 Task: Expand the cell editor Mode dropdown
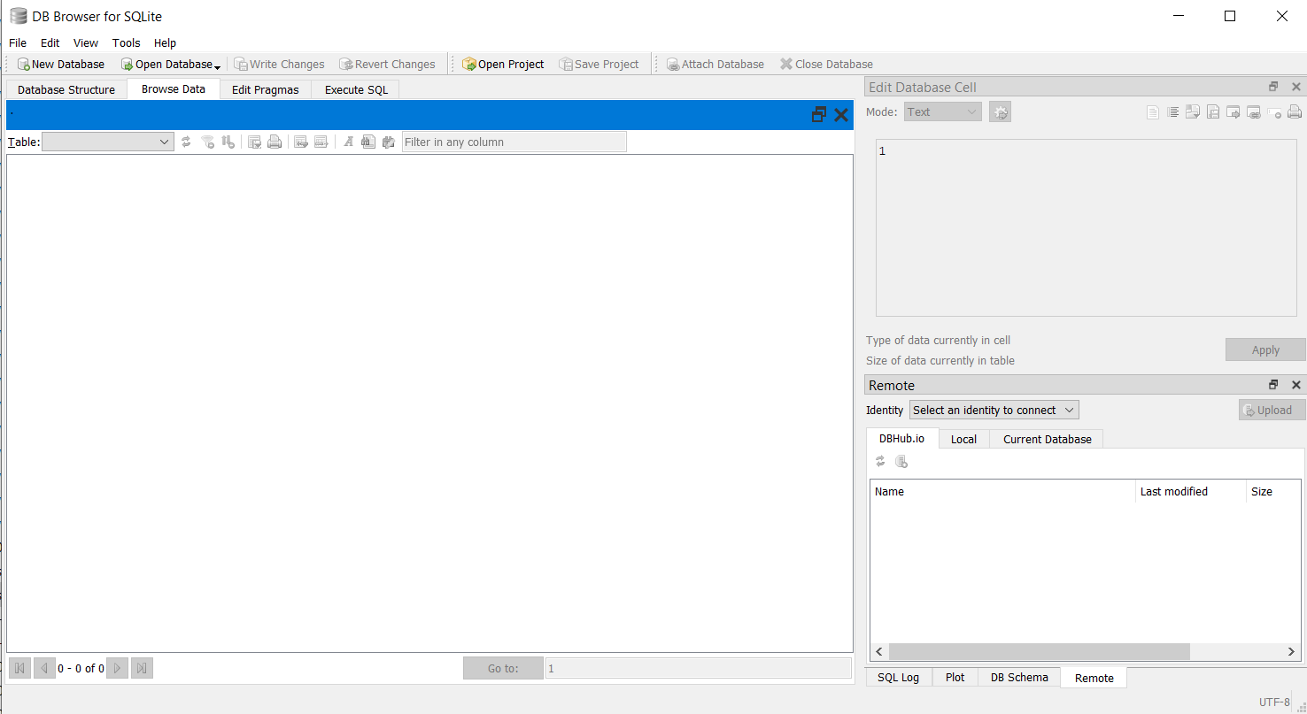[x=943, y=111]
